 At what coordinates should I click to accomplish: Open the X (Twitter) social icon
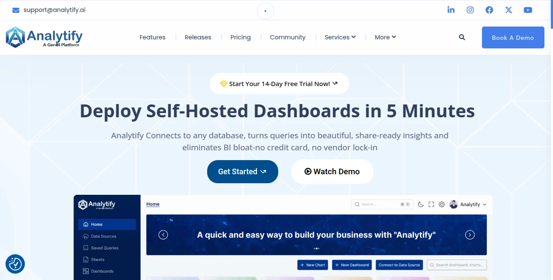click(x=508, y=9)
